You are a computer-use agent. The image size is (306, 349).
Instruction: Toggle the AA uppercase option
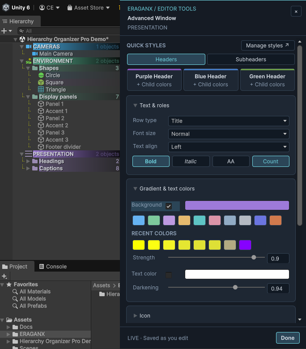click(231, 162)
